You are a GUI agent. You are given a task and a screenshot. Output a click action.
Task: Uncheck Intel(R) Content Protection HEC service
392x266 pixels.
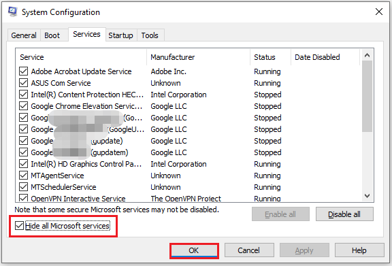[24, 95]
